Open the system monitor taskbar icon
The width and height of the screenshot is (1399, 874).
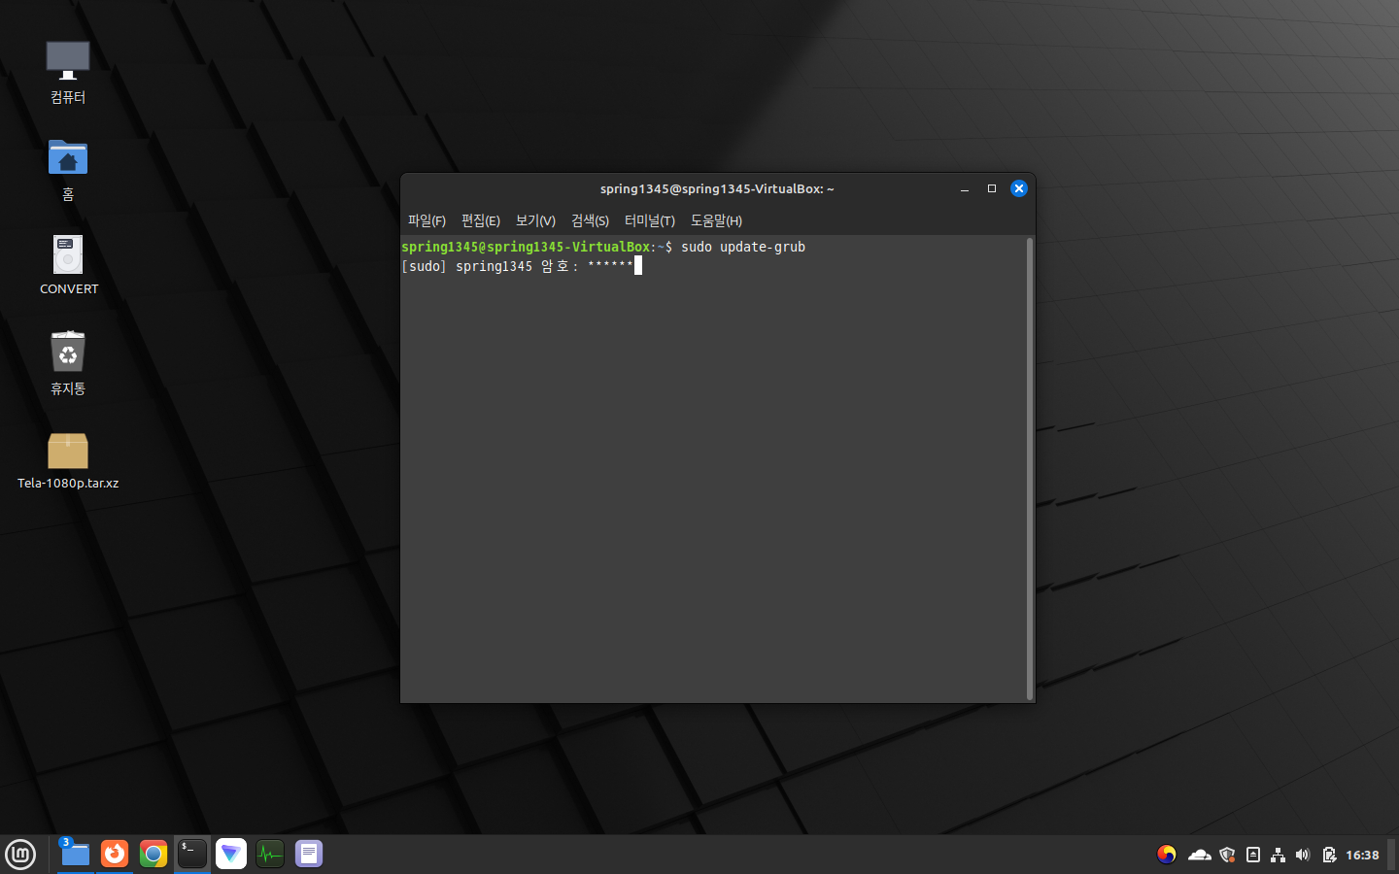pyautogui.click(x=270, y=854)
